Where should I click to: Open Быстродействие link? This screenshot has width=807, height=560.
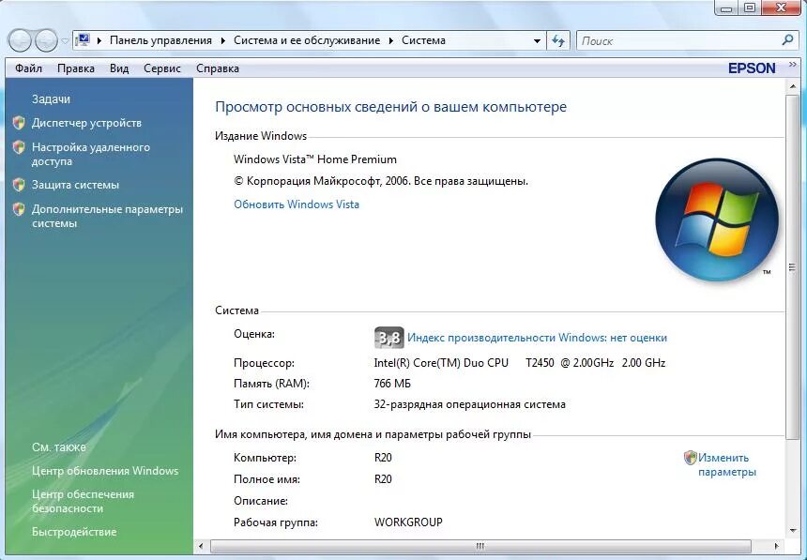click(x=74, y=532)
